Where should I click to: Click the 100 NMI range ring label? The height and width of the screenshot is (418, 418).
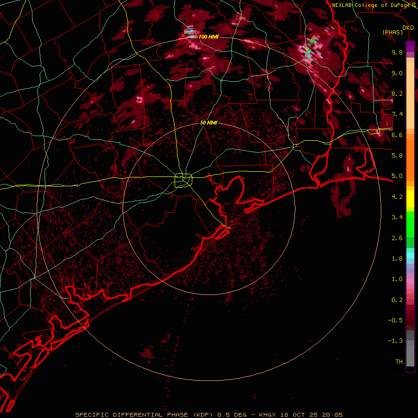[x=209, y=37]
